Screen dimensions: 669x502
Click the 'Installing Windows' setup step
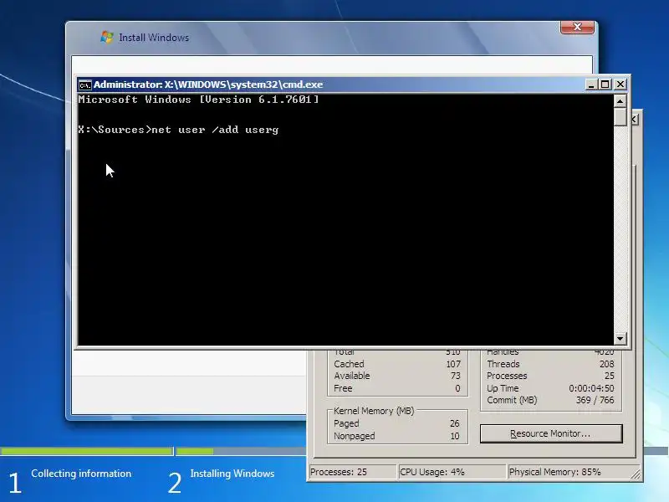(x=232, y=474)
